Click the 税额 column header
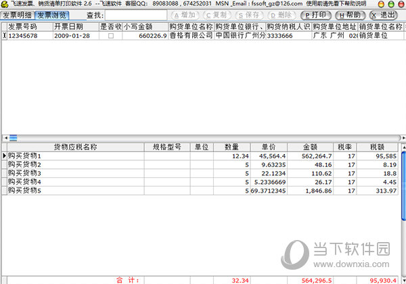The image size is (406, 284). click(x=378, y=147)
